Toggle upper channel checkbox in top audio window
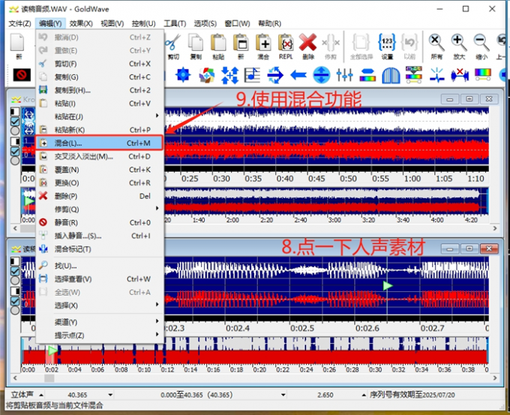Image resolution: width=510 pixels, height=415 pixels. 15,122
